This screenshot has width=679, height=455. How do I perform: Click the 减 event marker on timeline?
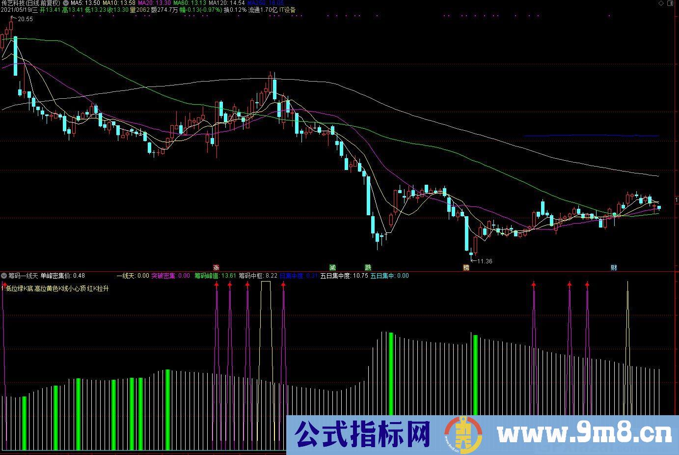pos(332,268)
